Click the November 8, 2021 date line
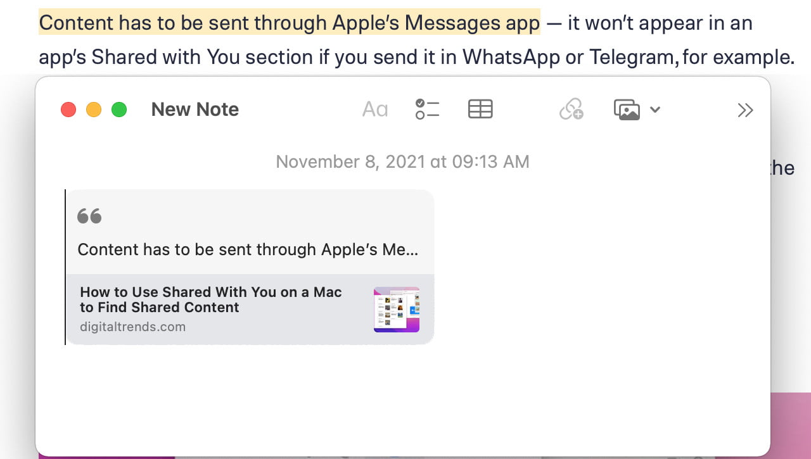Image resolution: width=811 pixels, height=459 pixels. [x=402, y=161]
